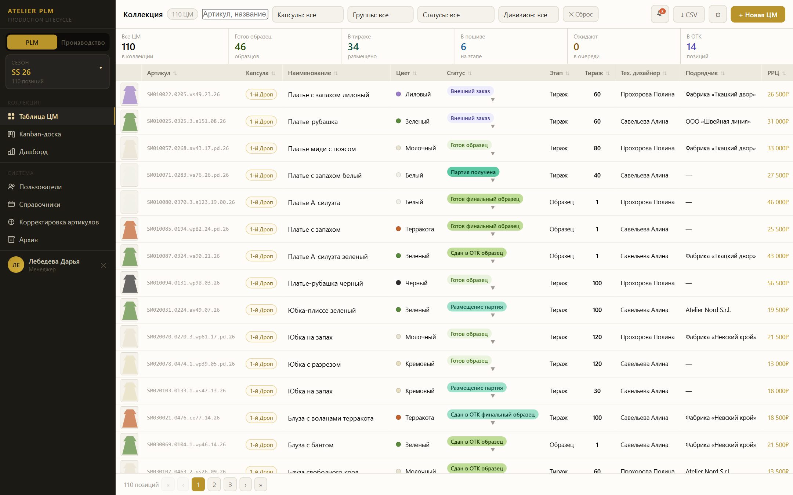Go to page 2 of the table
This screenshot has height=495, width=793.
tap(214, 485)
